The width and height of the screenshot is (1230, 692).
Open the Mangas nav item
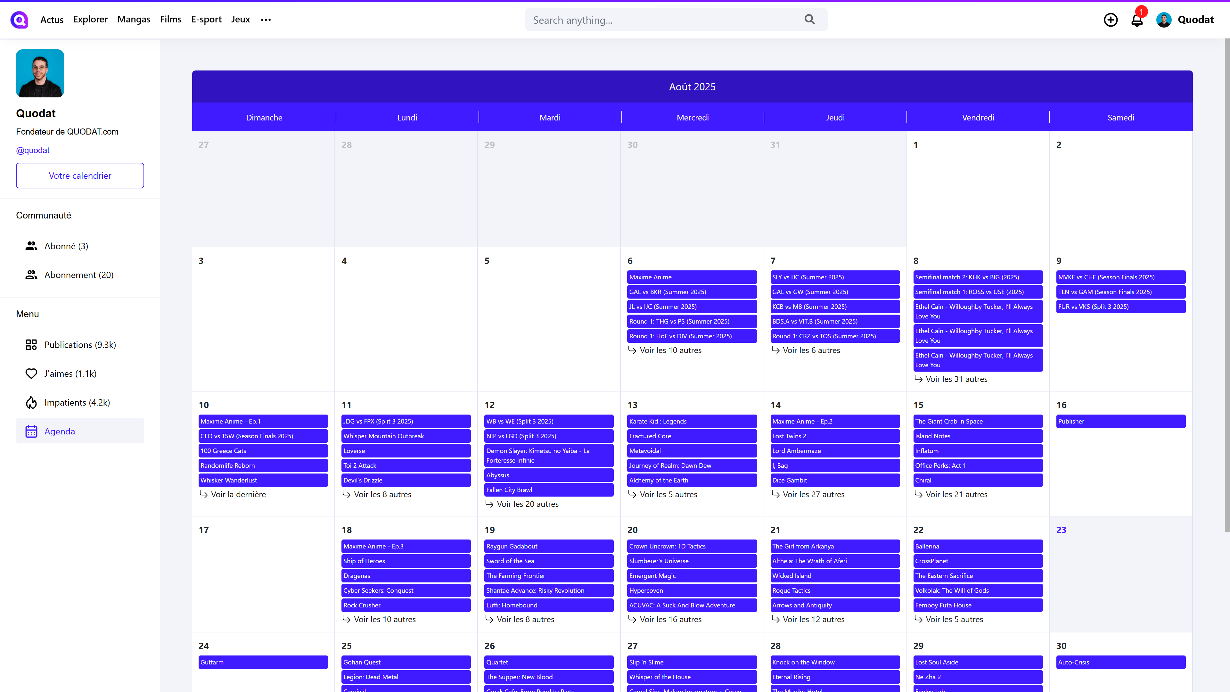click(134, 20)
